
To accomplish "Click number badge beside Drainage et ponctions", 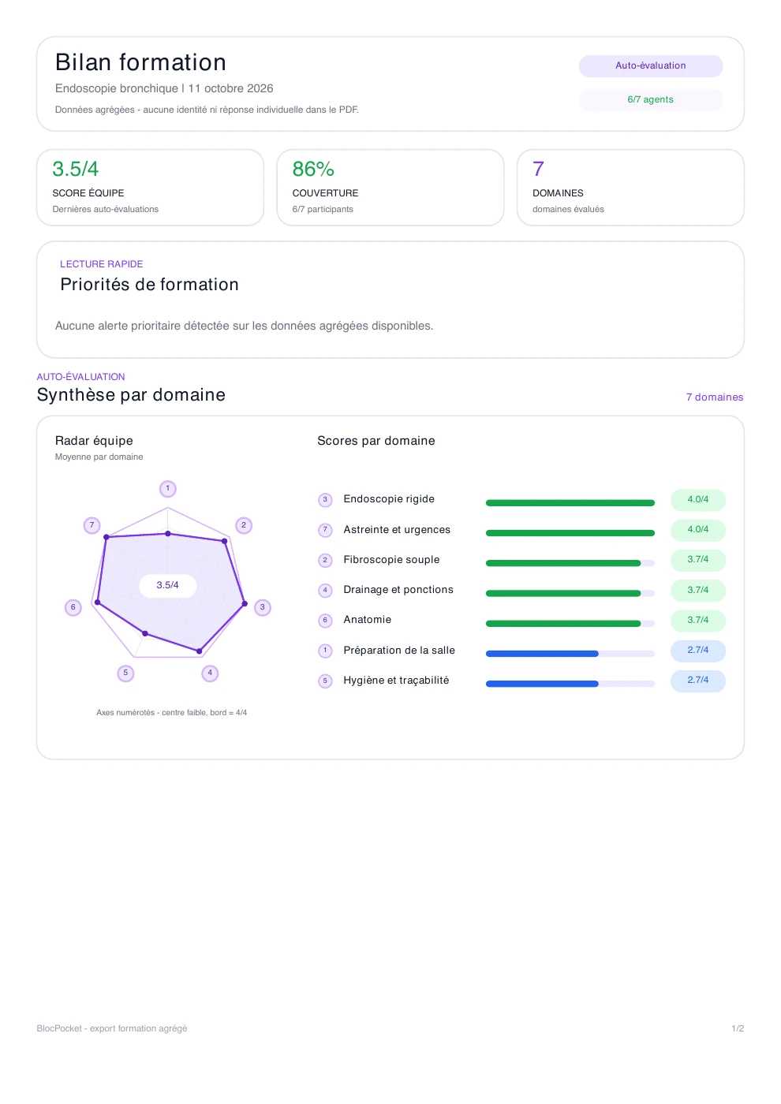I will pyautogui.click(x=325, y=591).
